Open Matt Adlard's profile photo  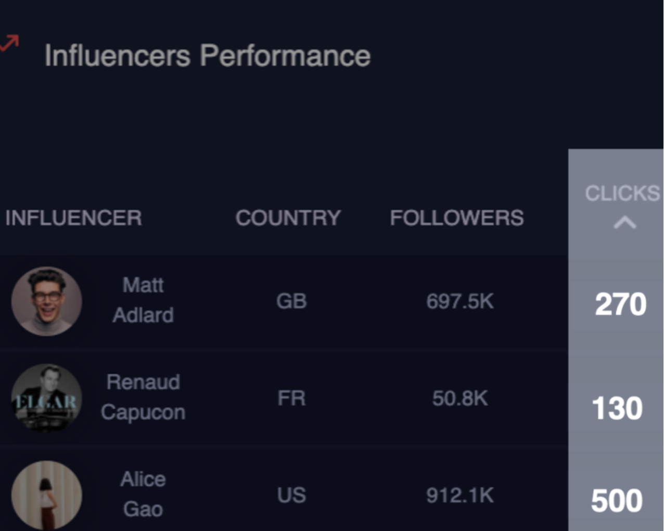[x=47, y=301]
